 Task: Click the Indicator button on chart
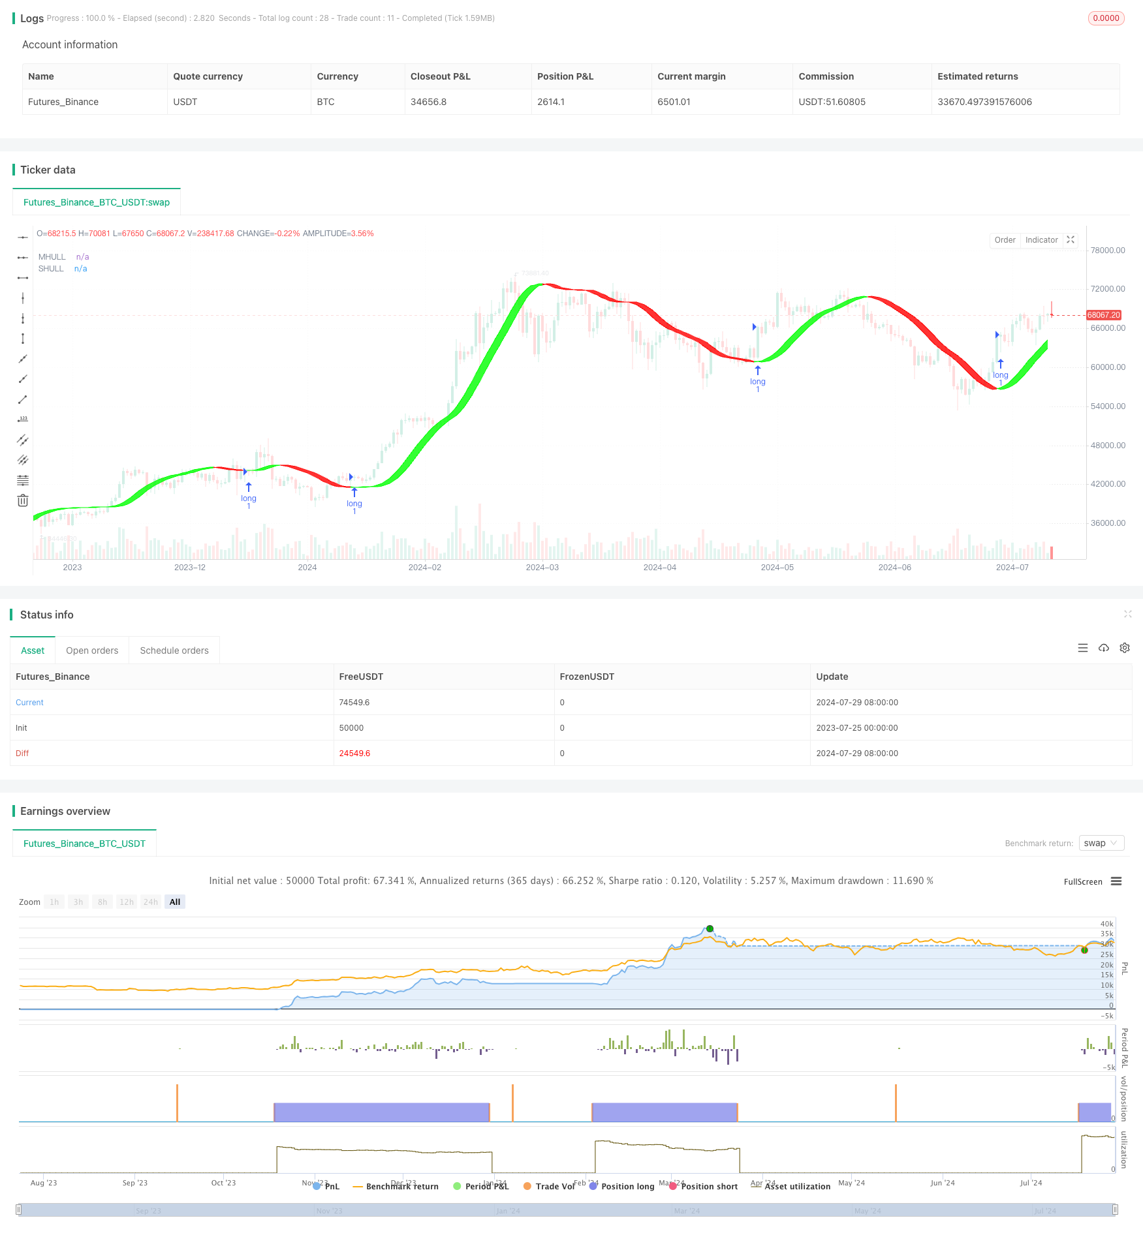tap(1041, 240)
